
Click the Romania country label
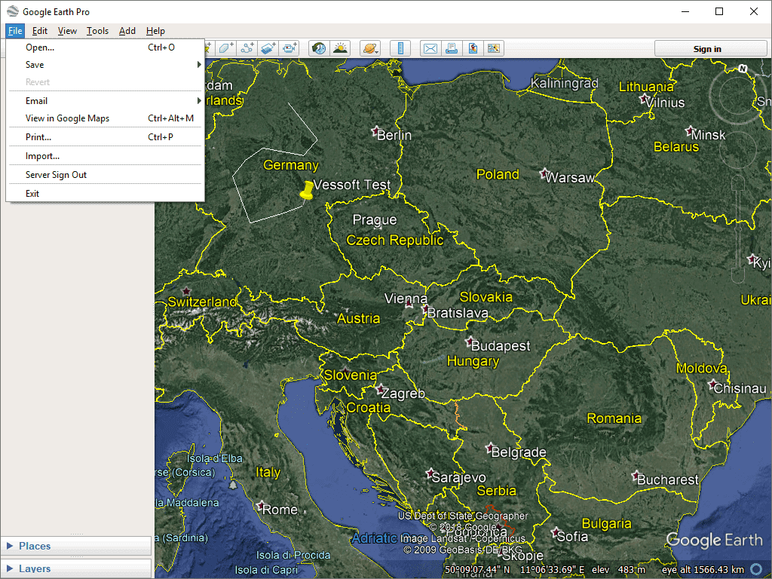coord(614,418)
